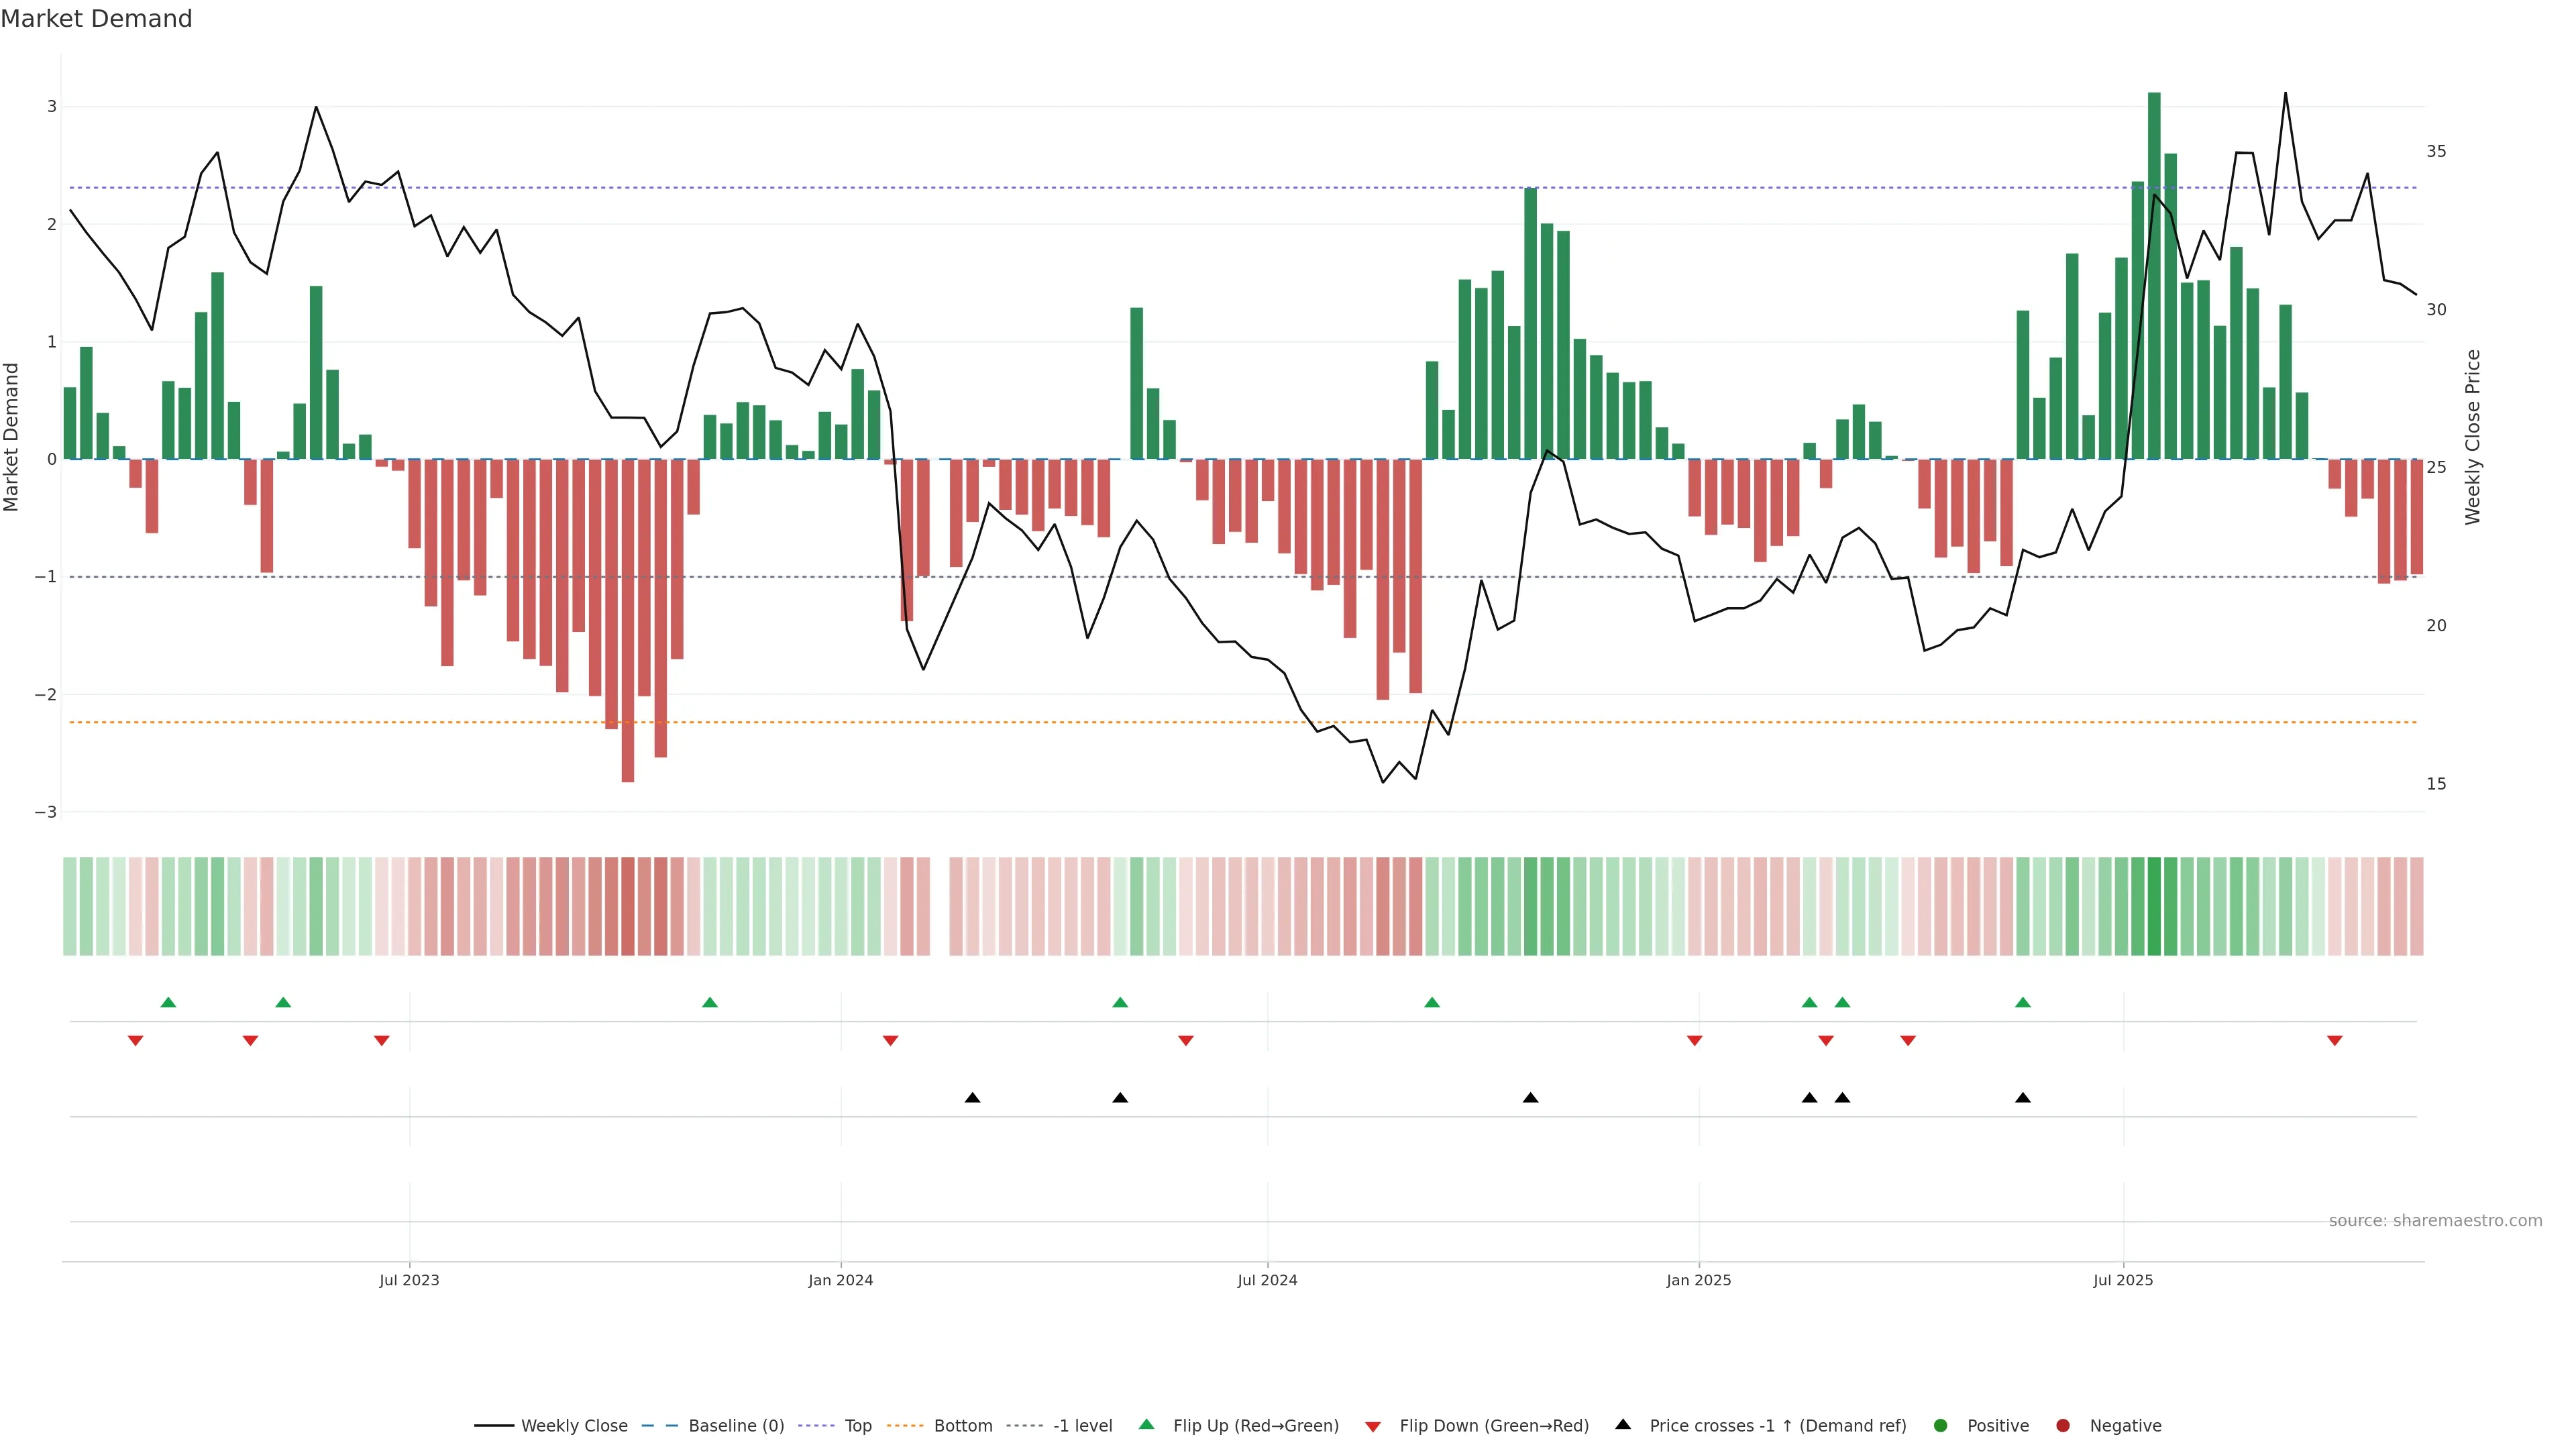Image resolution: width=2576 pixels, height=1449 pixels.
Task: Click the green Positive legend dot
Action: coord(1941,1425)
